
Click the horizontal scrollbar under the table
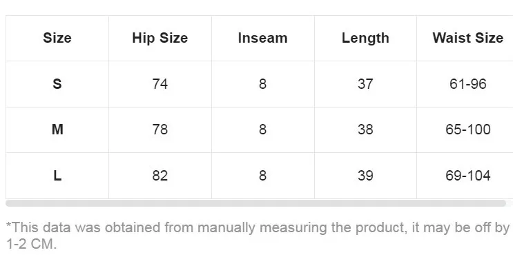click(256, 203)
